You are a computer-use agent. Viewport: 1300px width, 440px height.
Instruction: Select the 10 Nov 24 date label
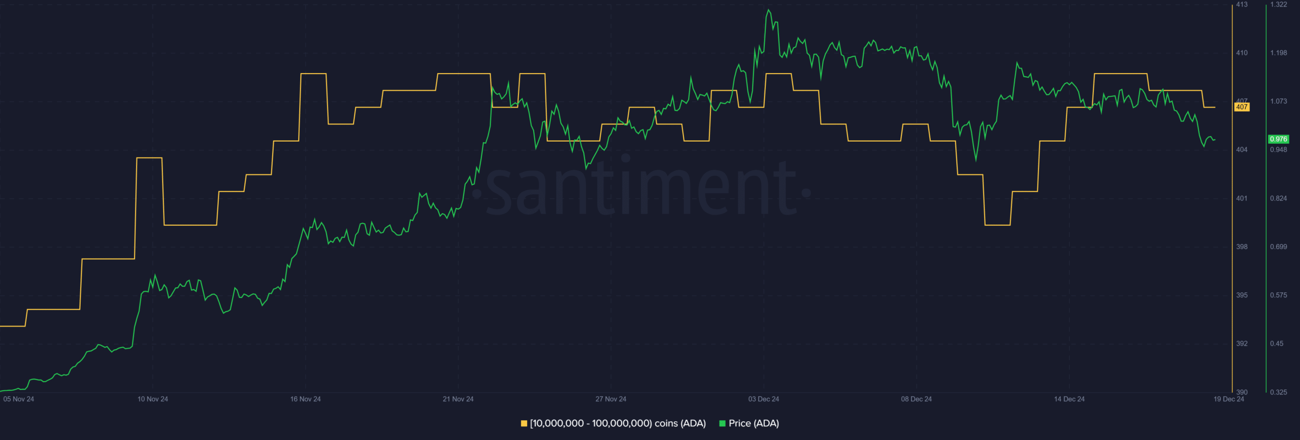click(153, 399)
